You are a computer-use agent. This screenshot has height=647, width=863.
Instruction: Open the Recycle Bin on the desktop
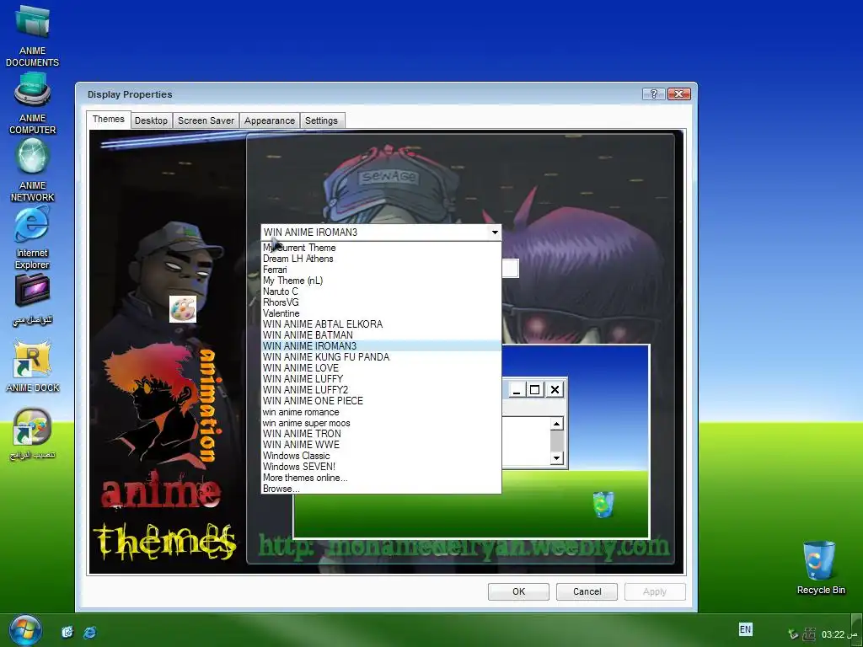[820, 568]
